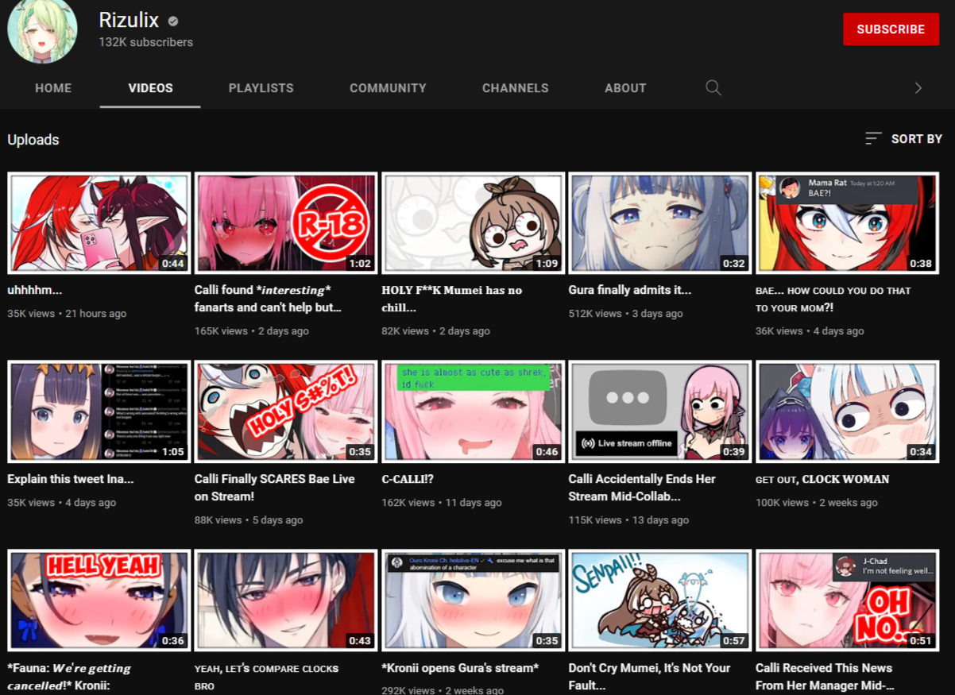Screen dimensions: 955x695
Task: Click the verified badge next to Rizulix
Action: click(x=173, y=21)
